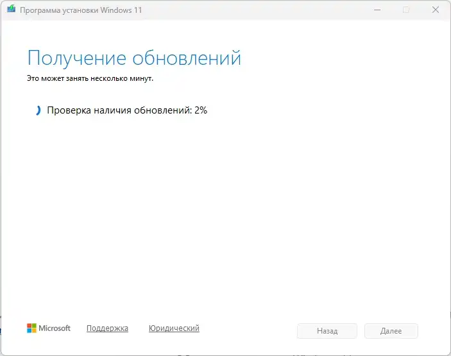Open the Поддержка link
451x356 pixels.
tap(107, 328)
